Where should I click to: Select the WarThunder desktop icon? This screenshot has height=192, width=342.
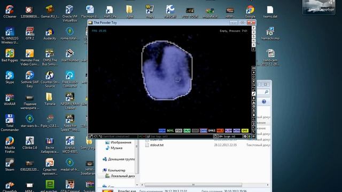[x=69, y=55]
